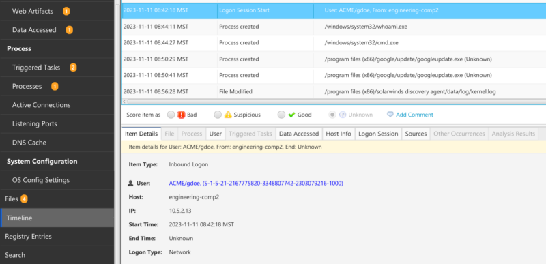
Task: Click the Processes count badge
Action: [55, 86]
